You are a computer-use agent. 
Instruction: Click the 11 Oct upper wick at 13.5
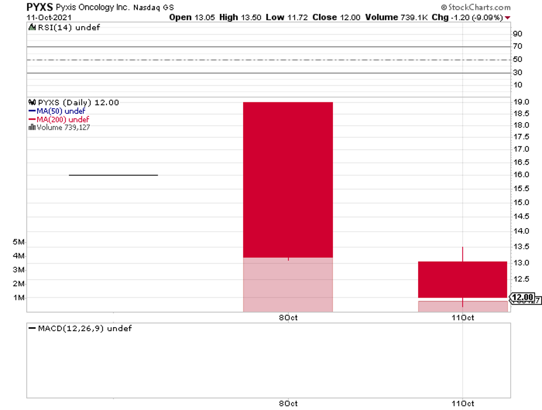tap(463, 254)
